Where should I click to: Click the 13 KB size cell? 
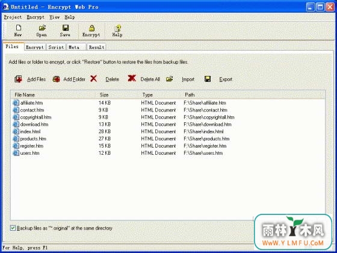coord(105,124)
